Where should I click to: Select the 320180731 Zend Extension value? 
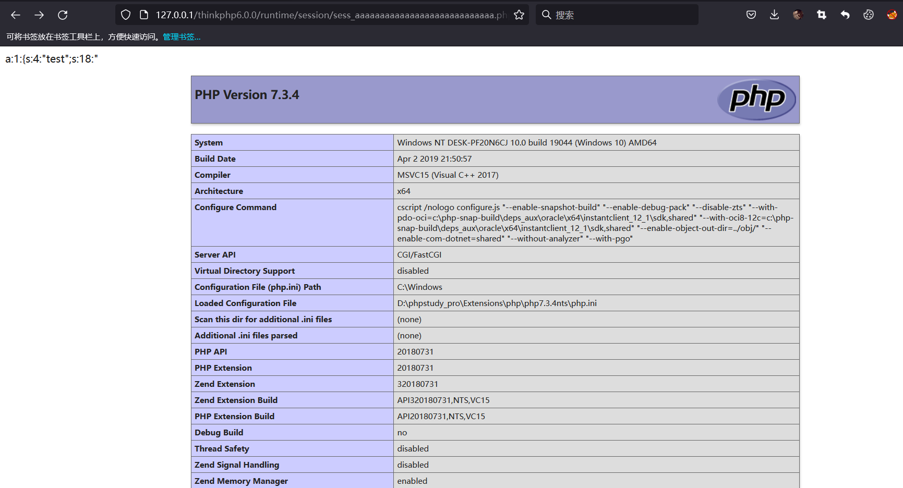point(418,384)
